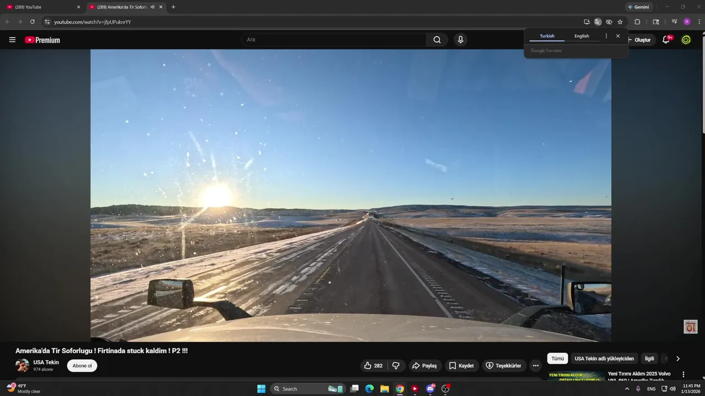Open options for Yeni Tırımı Aldım video

[684, 375]
